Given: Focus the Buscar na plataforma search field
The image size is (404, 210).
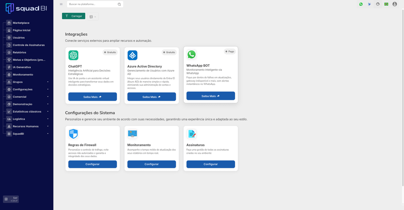Looking at the screenshot, I should coord(93,4).
